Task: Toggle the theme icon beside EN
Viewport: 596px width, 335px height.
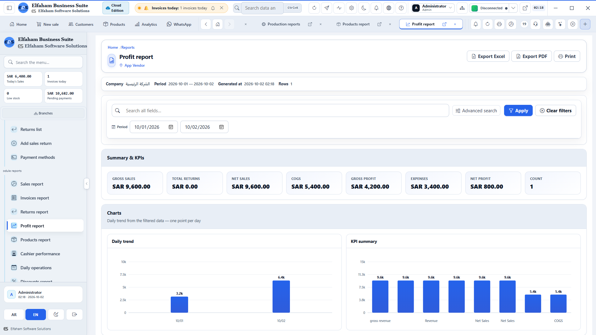Action: pos(56,315)
